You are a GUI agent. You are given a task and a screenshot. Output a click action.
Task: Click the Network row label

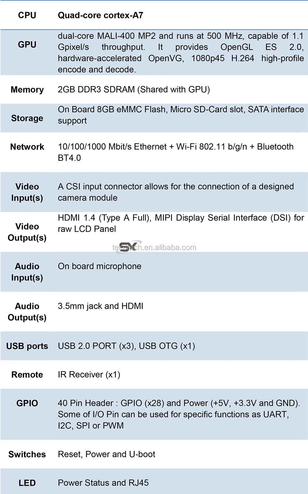[27, 147]
